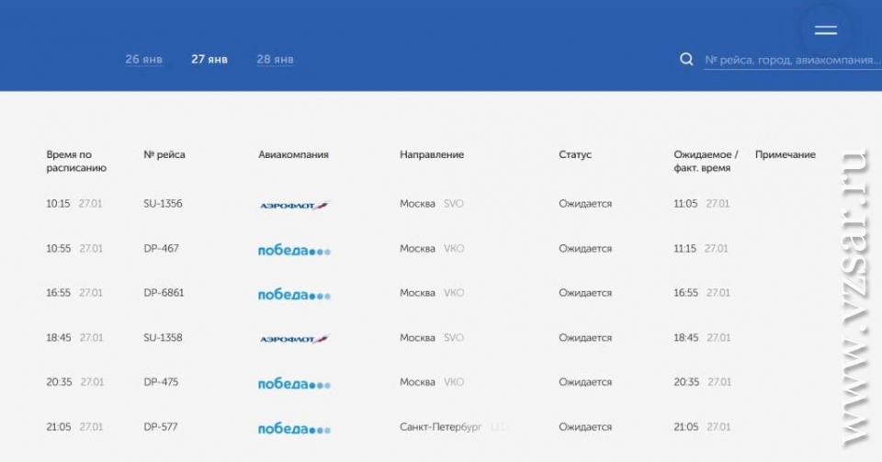Open flight number SU-1356
The image size is (882, 462).
pos(163,204)
